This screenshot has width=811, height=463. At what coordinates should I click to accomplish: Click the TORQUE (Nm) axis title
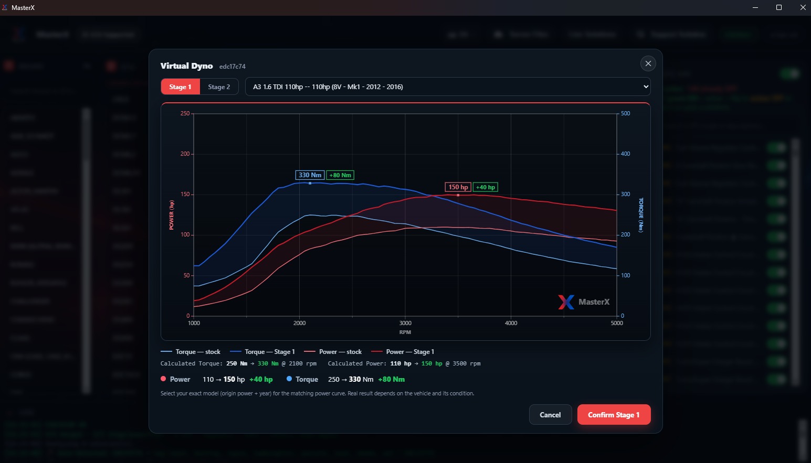(640, 215)
